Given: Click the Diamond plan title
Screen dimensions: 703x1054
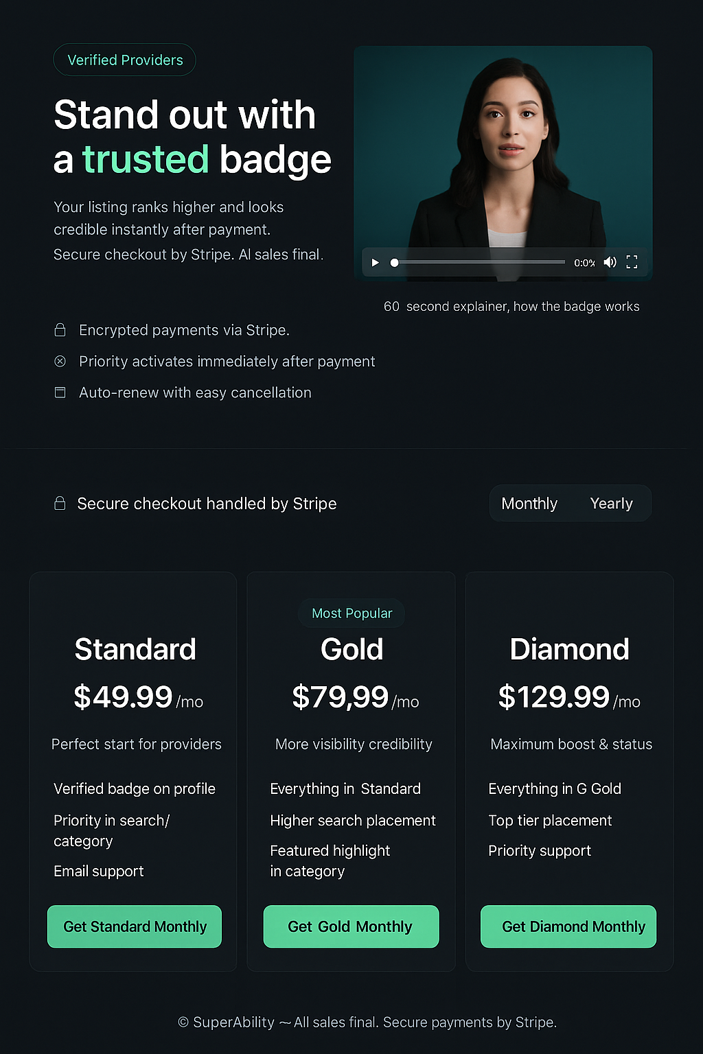Looking at the screenshot, I should [569, 649].
